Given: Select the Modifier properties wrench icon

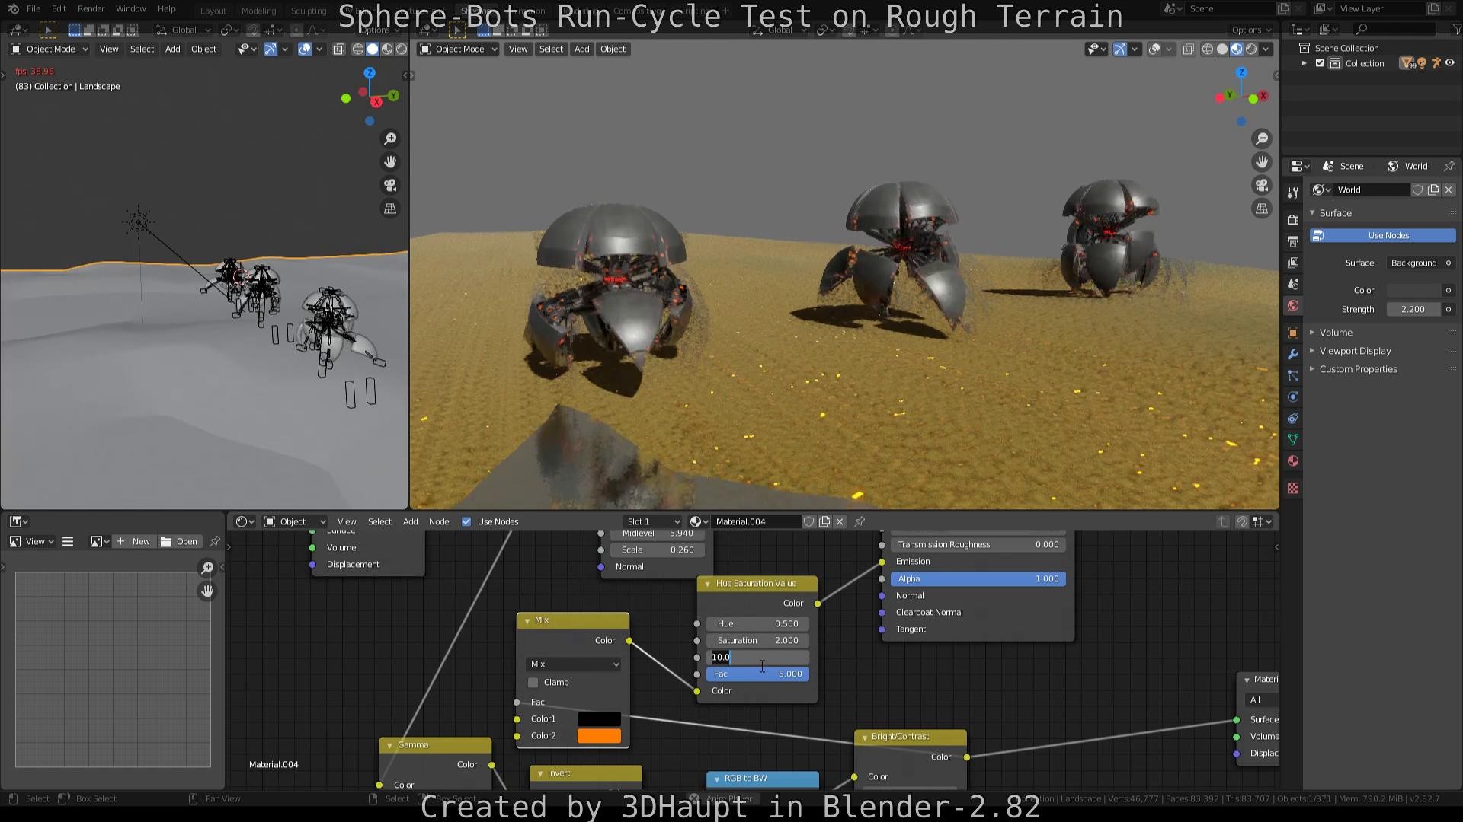Looking at the screenshot, I should (x=1292, y=354).
